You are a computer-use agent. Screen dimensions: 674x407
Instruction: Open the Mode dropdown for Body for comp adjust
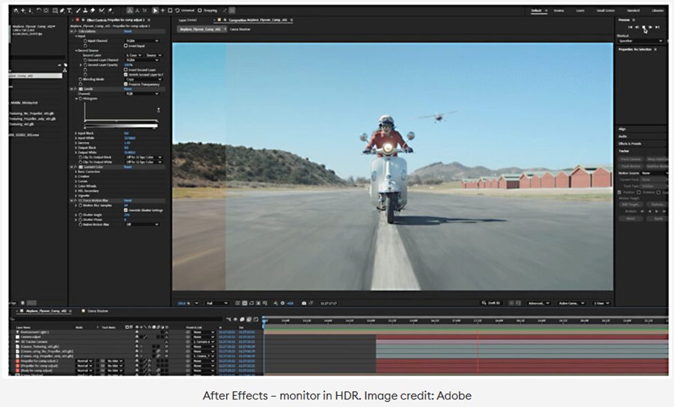click(84, 370)
